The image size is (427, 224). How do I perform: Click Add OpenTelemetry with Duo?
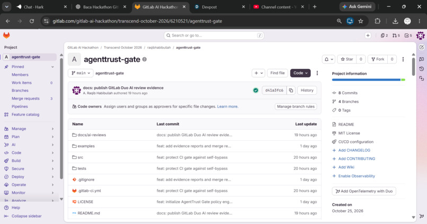click(364, 191)
